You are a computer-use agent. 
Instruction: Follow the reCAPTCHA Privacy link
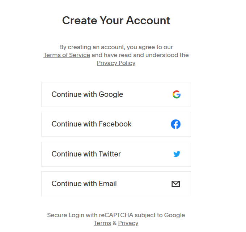coord(128,223)
